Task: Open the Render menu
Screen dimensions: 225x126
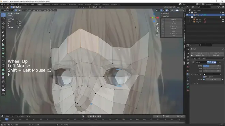Action: (x=18, y=4)
